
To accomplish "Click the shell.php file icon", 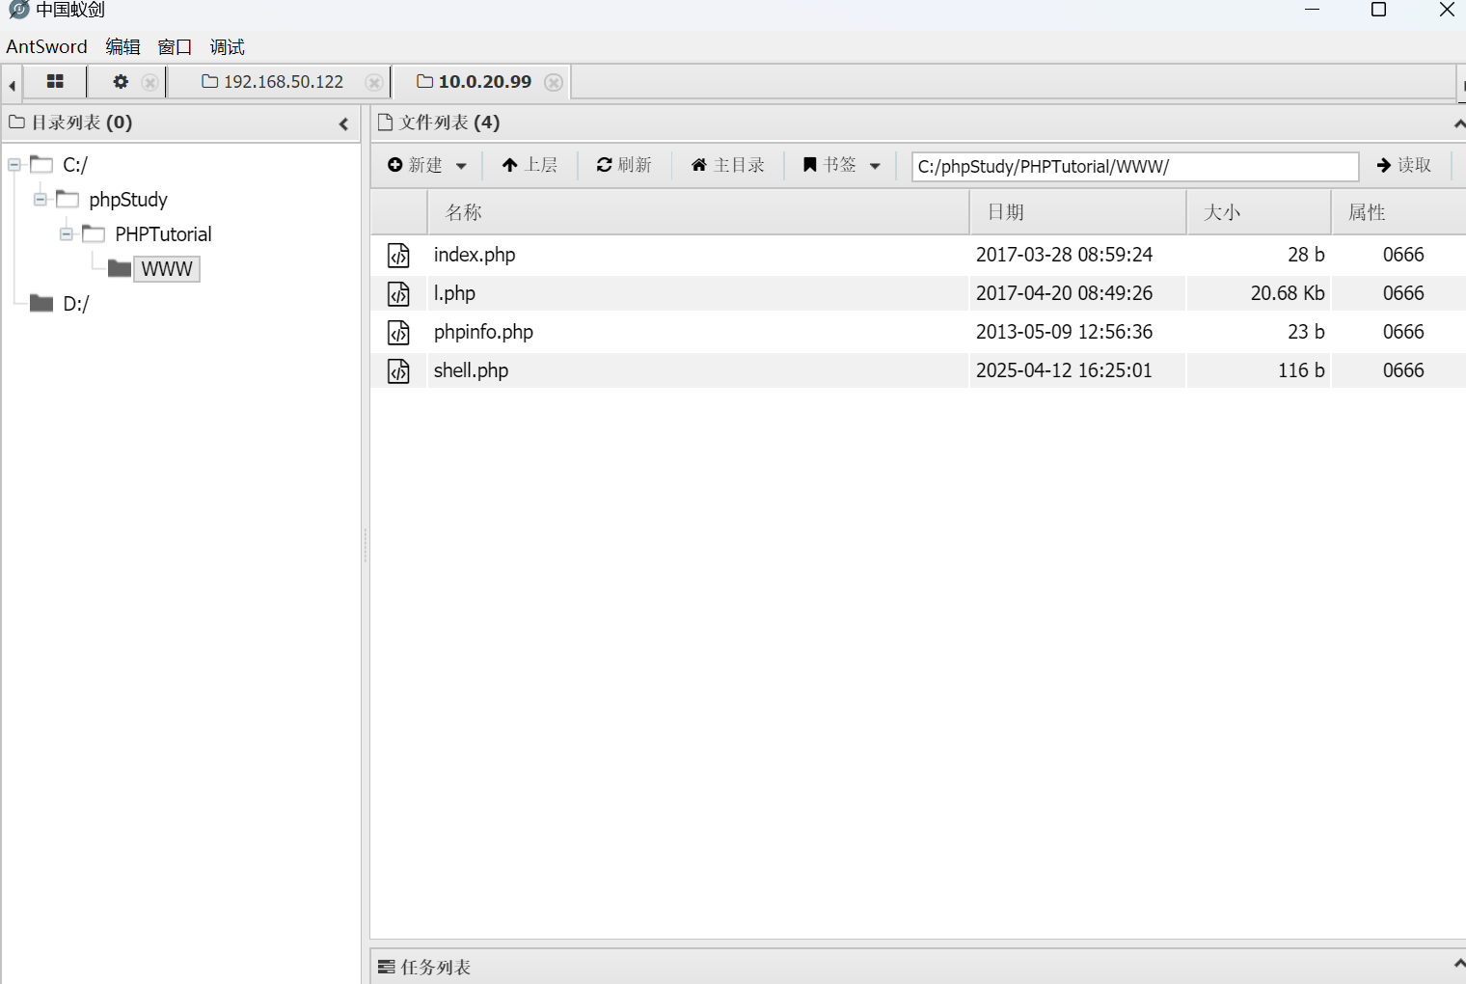I will coord(398,371).
